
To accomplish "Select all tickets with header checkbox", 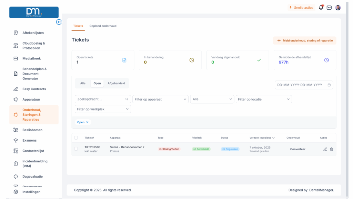I will point(76,138).
